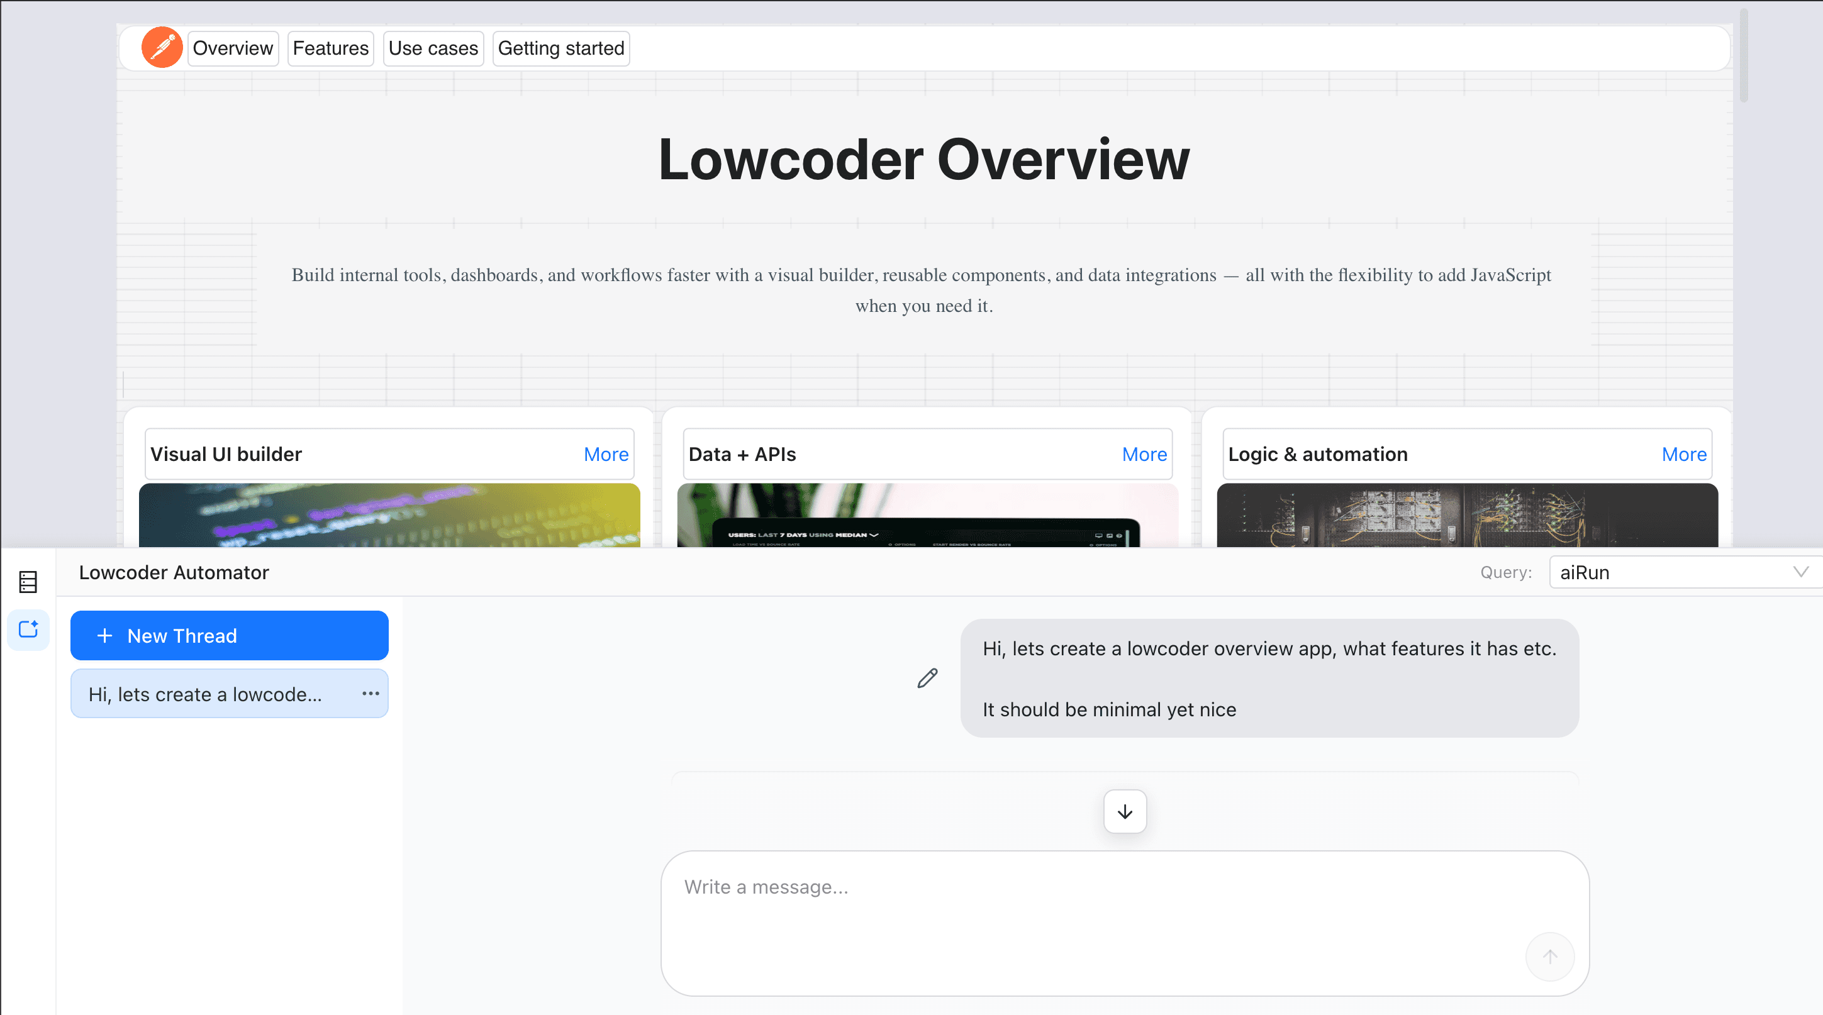Click the Features nav item
Screen dimensions: 1823x1015
pos(330,48)
